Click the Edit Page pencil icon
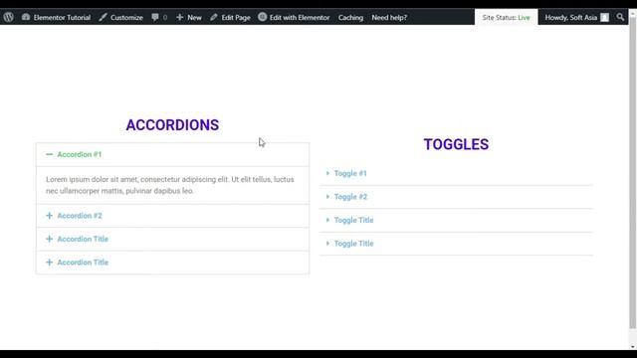637x358 pixels. click(x=214, y=17)
